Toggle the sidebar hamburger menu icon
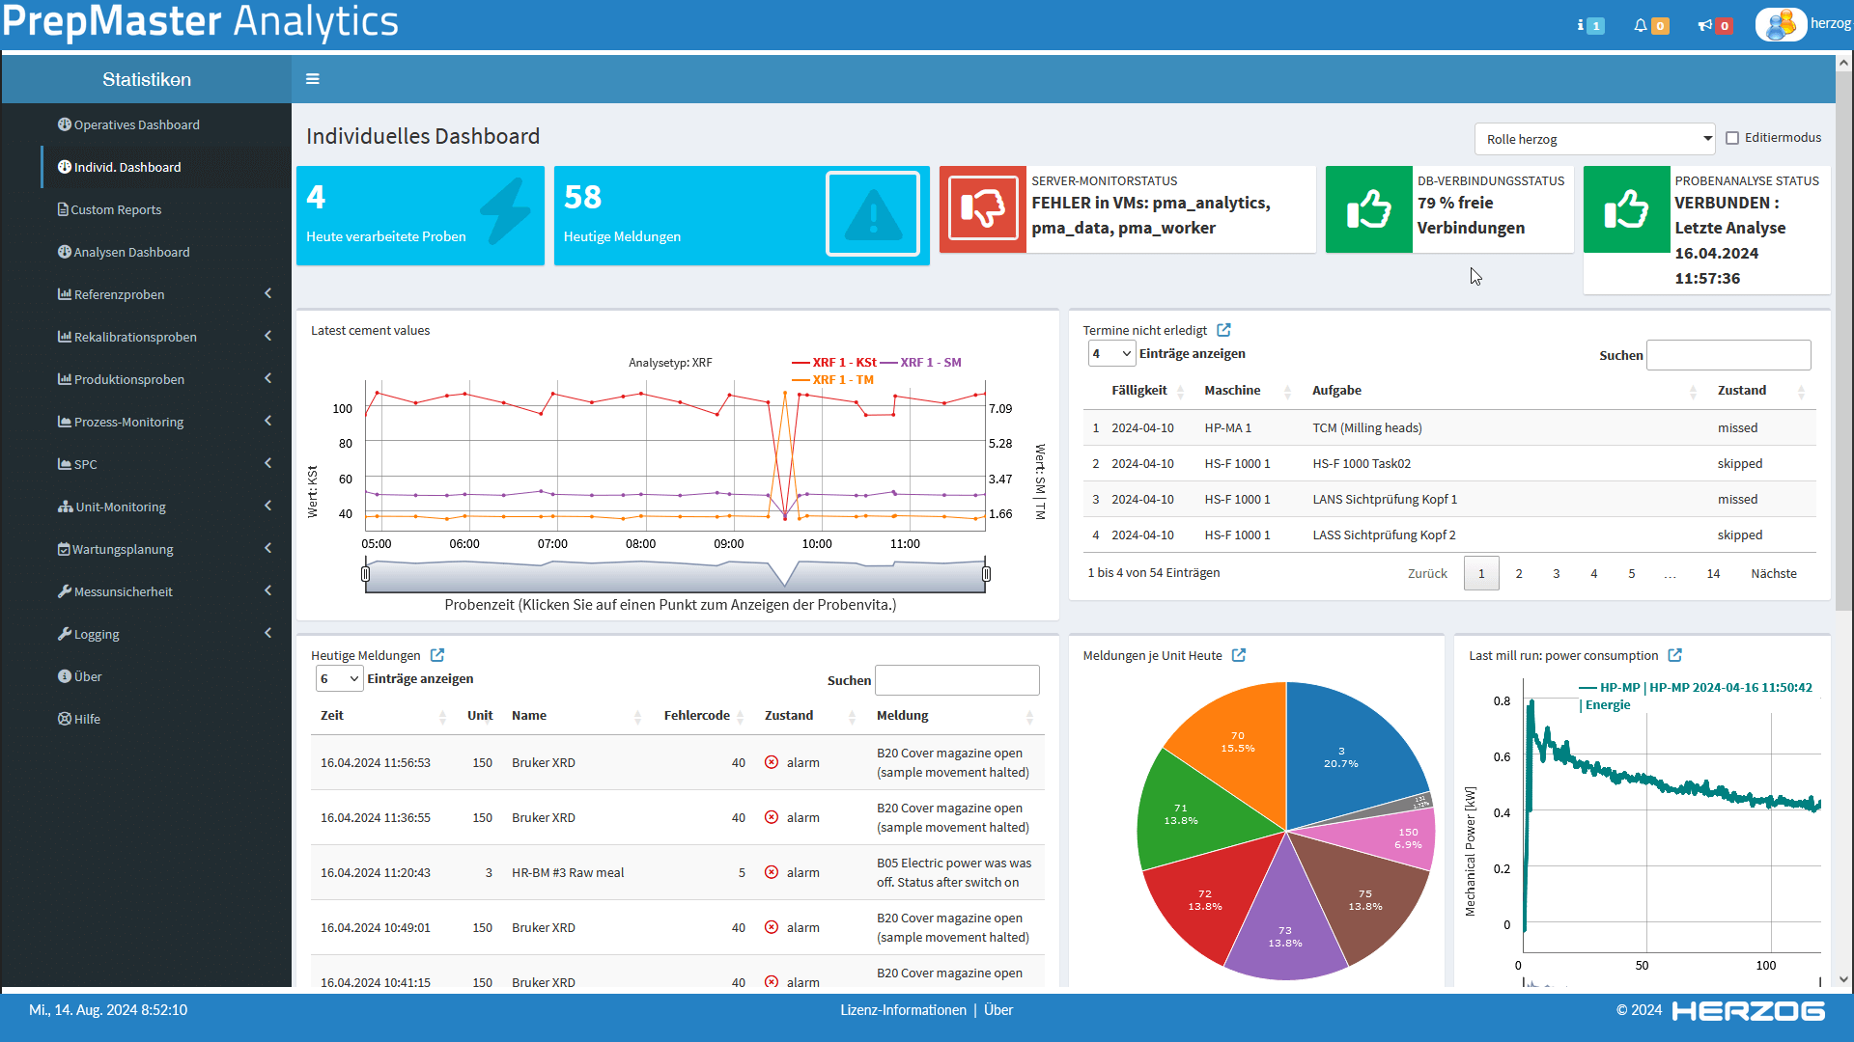 coord(312,79)
